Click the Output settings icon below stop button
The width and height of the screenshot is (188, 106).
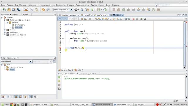point(59,89)
